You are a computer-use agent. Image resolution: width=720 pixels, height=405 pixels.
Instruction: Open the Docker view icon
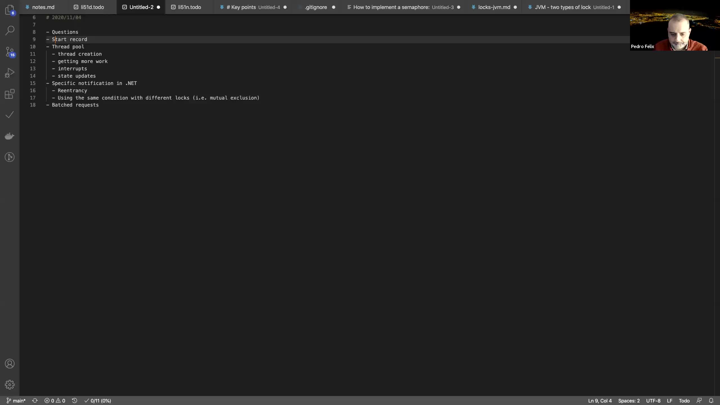click(x=10, y=136)
